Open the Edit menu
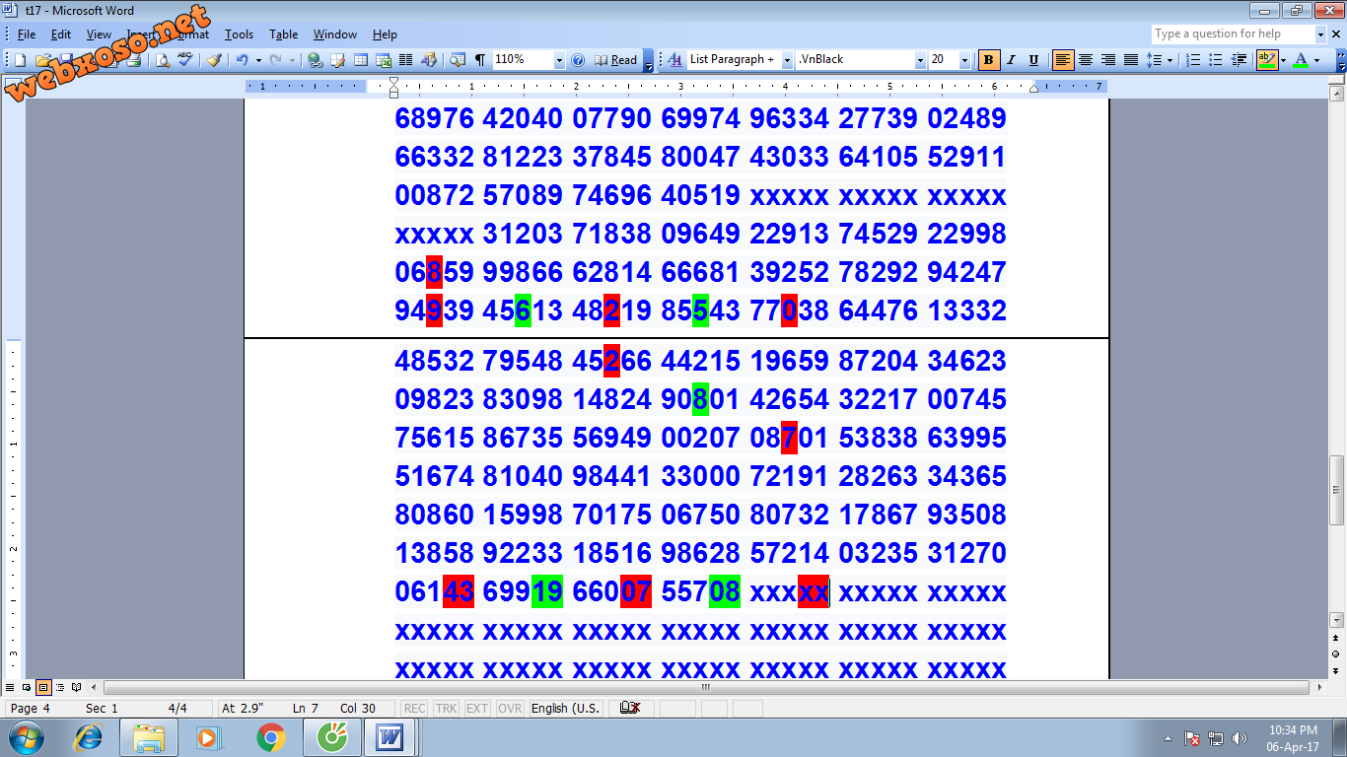 coord(61,34)
